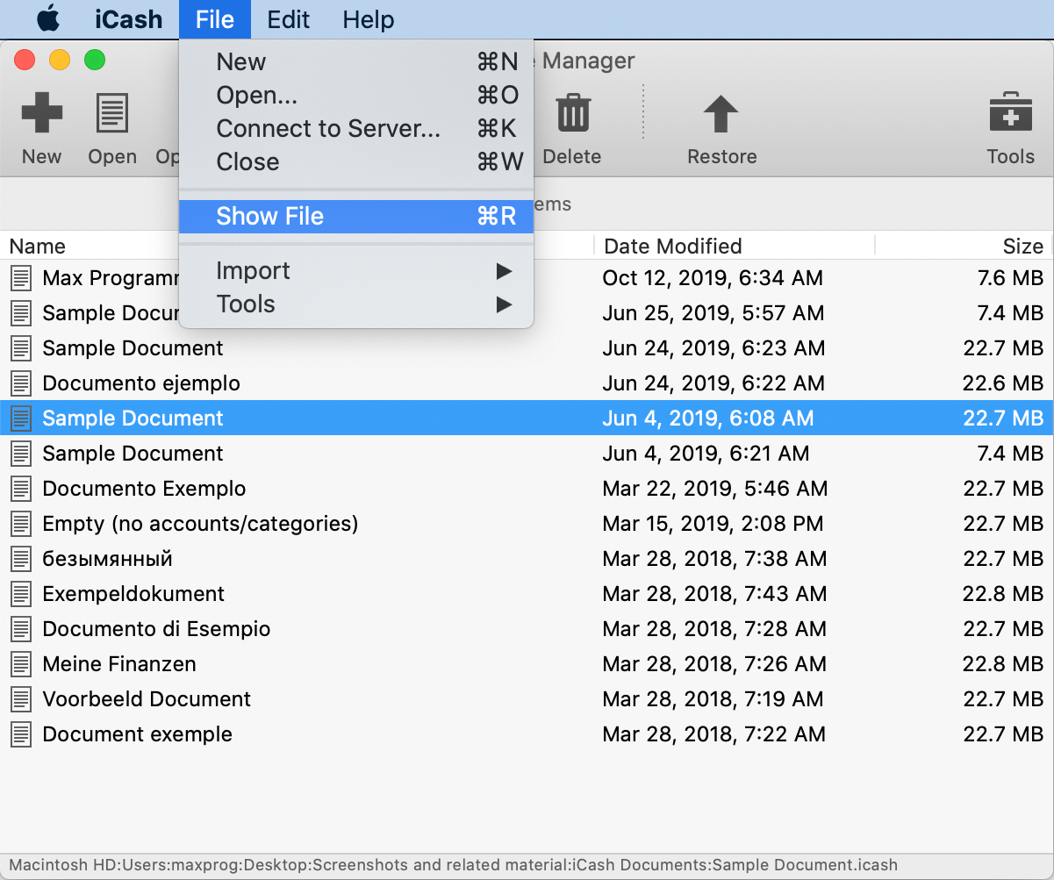Viewport: 1054px width, 880px height.
Task: Select the Meine Finanzen document
Action: [527, 664]
